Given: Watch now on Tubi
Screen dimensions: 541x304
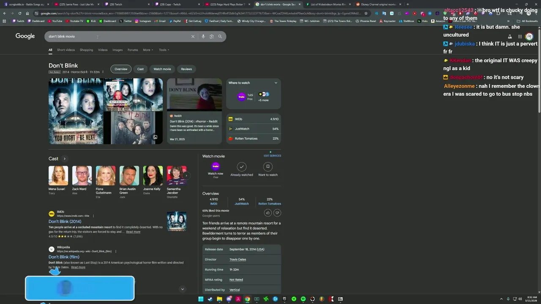Looking at the screenshot, I should tap(216, 170).
